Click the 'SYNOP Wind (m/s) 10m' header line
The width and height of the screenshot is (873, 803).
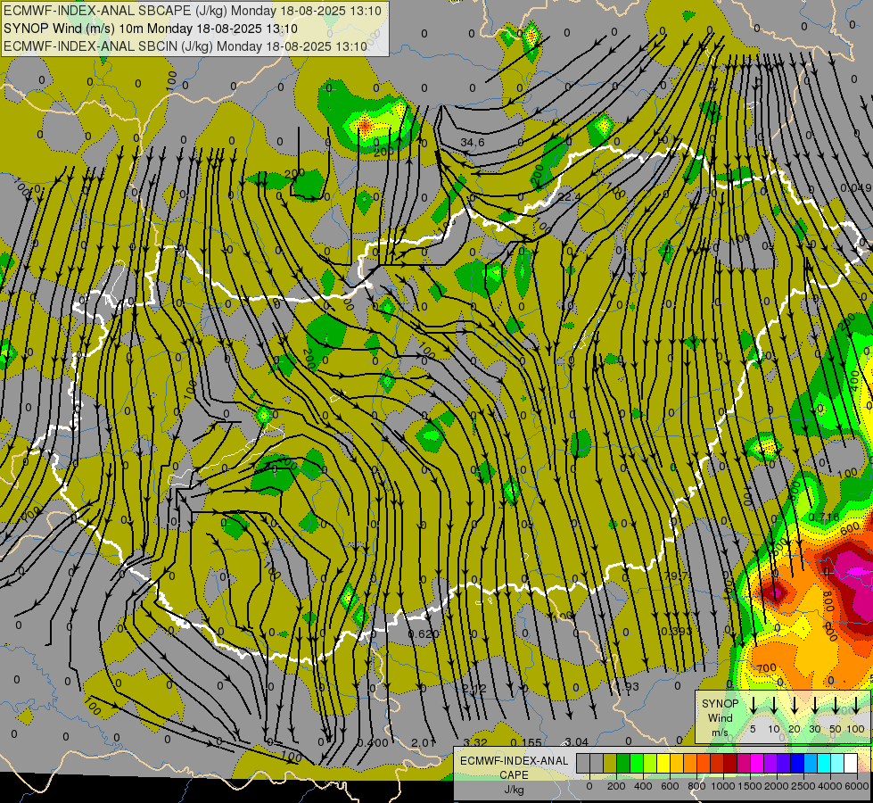pyautogui.click(x=151, y=29)
